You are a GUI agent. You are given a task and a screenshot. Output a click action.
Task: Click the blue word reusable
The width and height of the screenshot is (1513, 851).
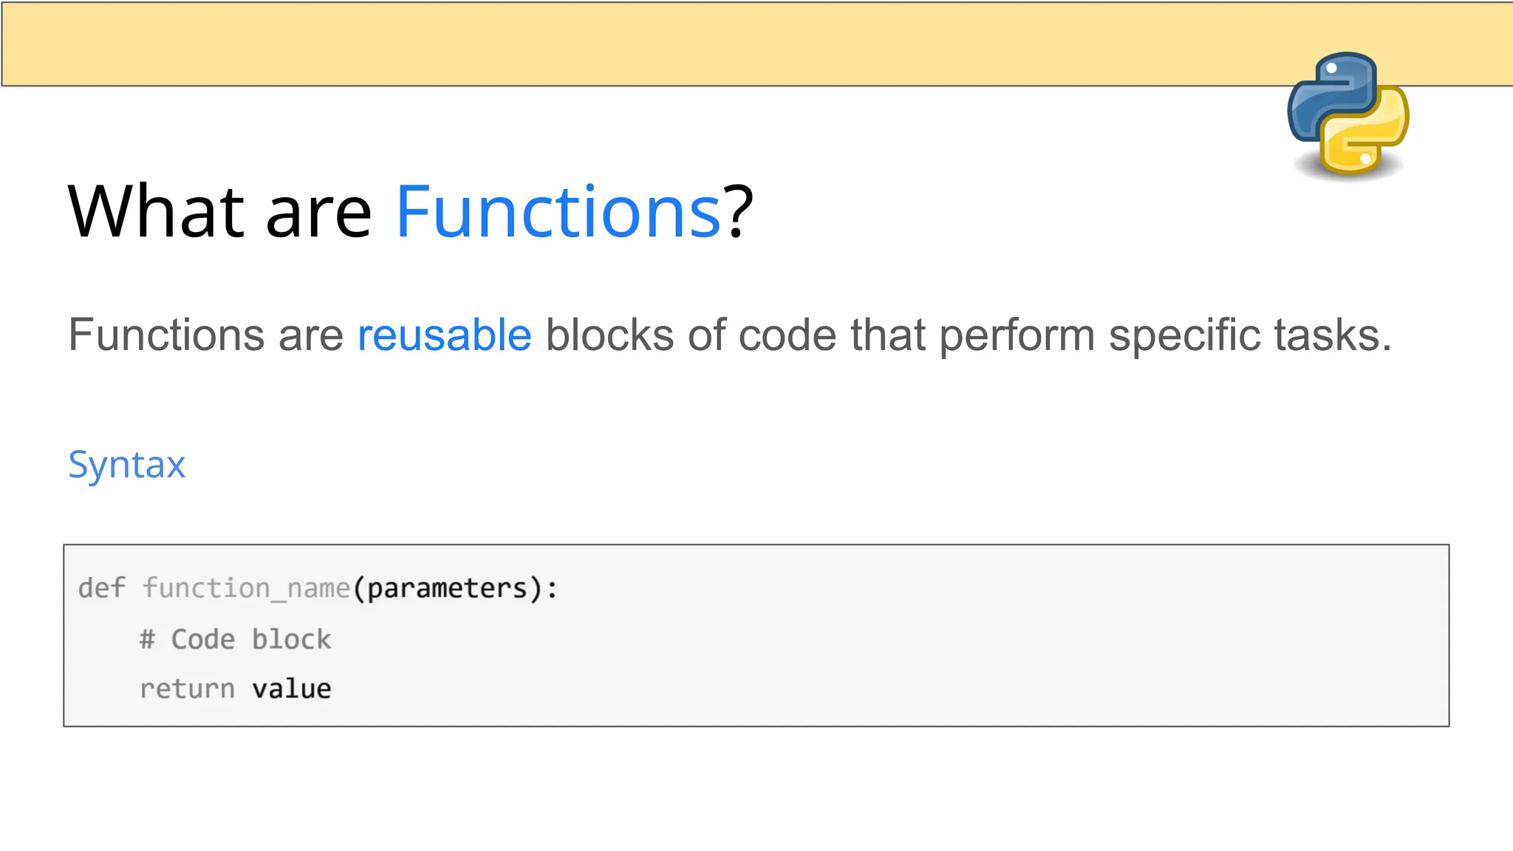pyautogui.click(x=444, y=335)
